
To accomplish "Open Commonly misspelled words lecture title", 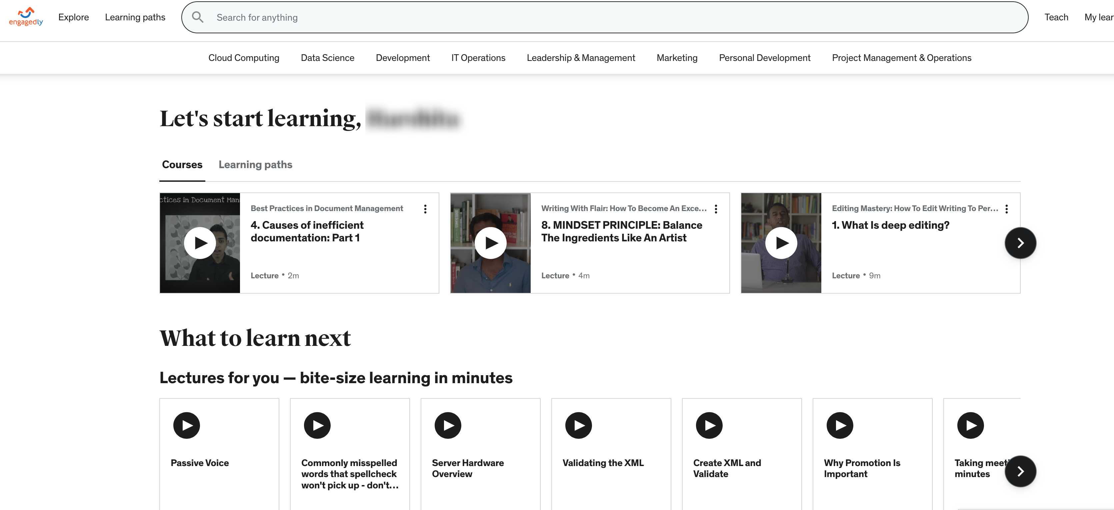I will [350, 474].
